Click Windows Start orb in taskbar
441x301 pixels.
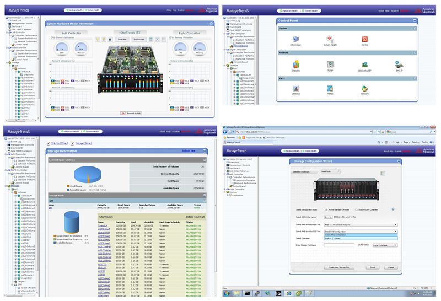(x=227, y=293)
